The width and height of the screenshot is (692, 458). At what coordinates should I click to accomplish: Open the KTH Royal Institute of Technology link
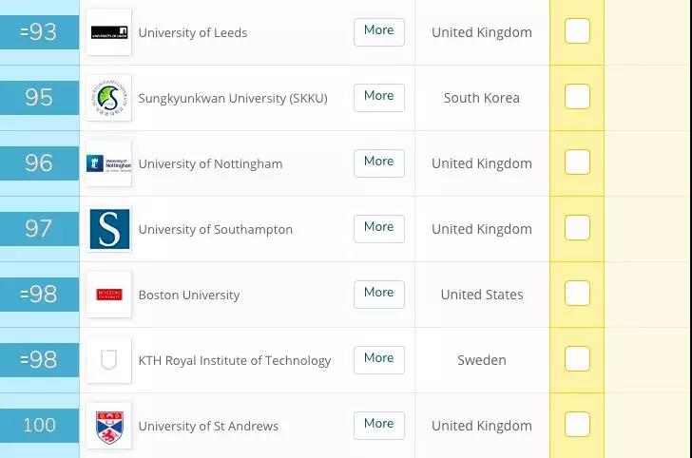235,360
